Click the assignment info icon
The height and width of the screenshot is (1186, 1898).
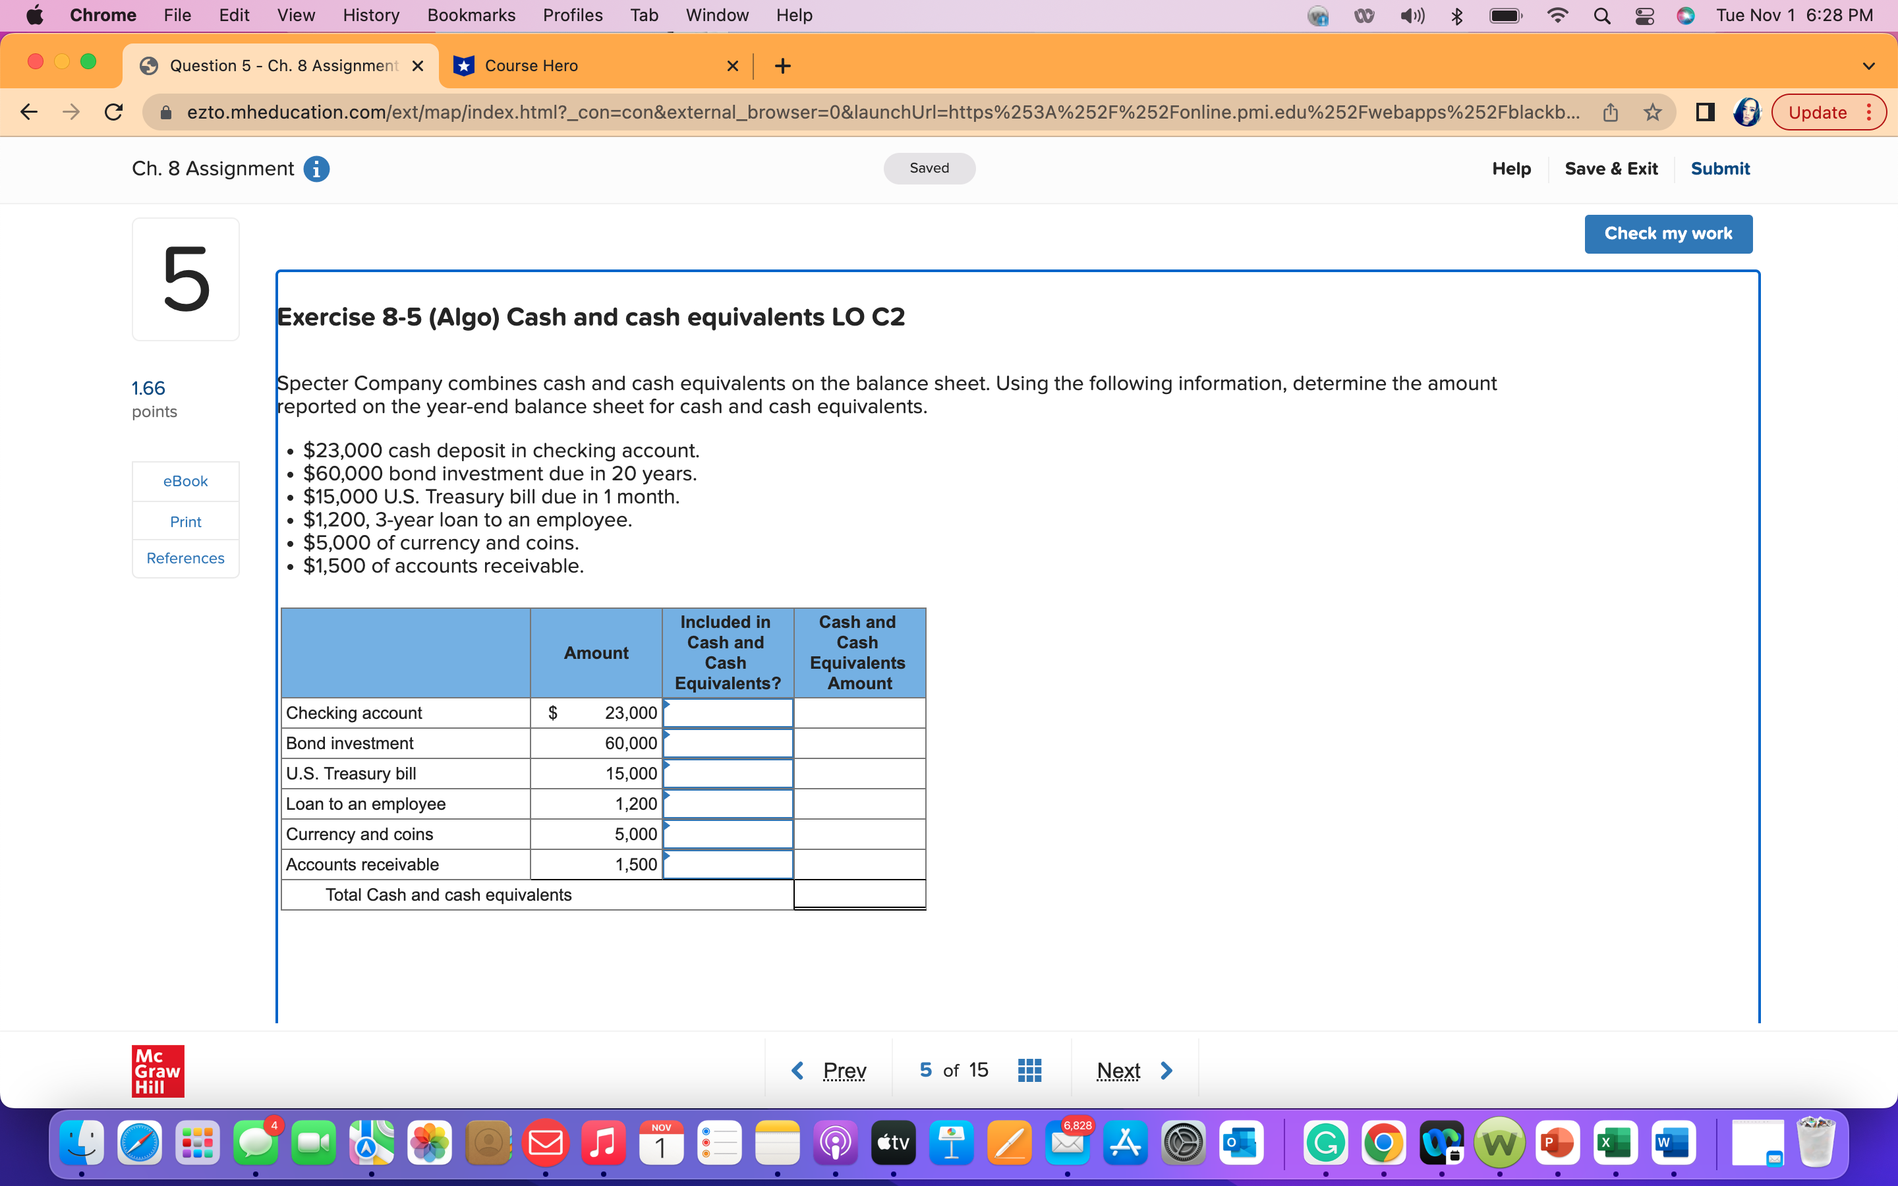[316, 169]
